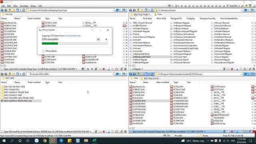256x144 pixels.
Task: Click the D:\Works\SOTL-MEP address field
Action: point(70,74)
